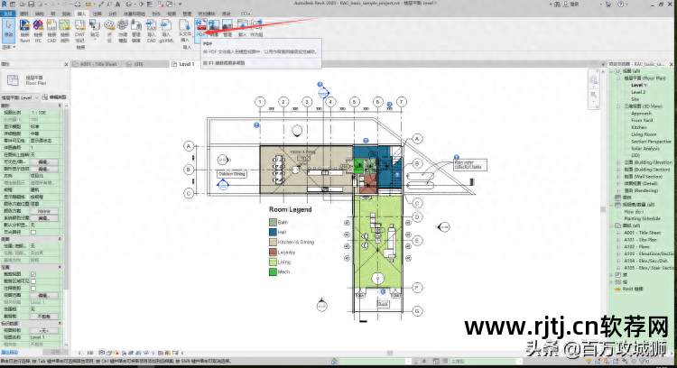Image resolution: width=677 pixels, height=368 pixels.
Task: Open Site Plan in Project Browser
Action: [636, 97]
